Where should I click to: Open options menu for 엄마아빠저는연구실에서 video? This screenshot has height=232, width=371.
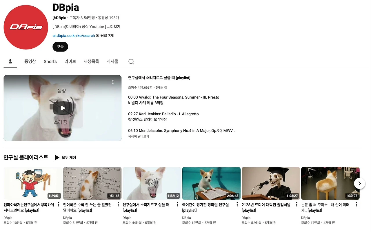tap(59, 204)
